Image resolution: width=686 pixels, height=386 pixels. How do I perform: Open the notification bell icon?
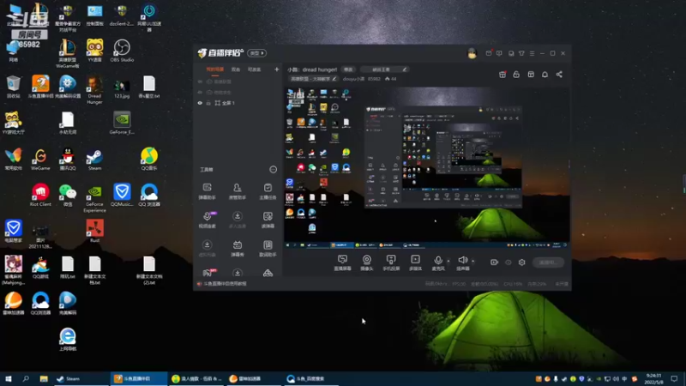[545, 75]
